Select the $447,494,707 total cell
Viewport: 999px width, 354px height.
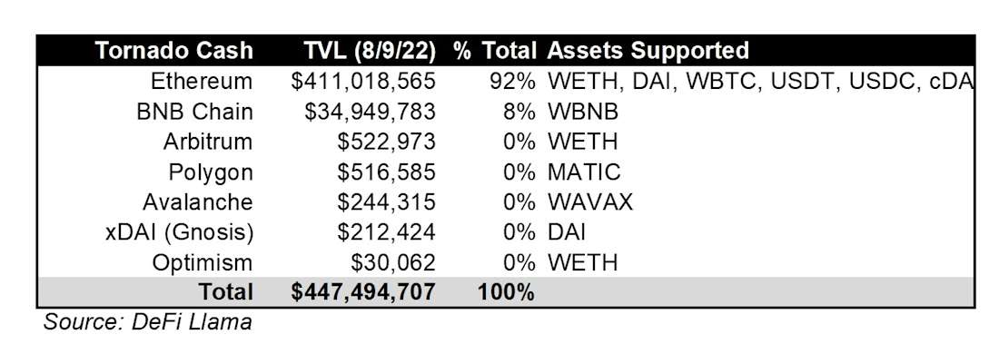point(363,291)
